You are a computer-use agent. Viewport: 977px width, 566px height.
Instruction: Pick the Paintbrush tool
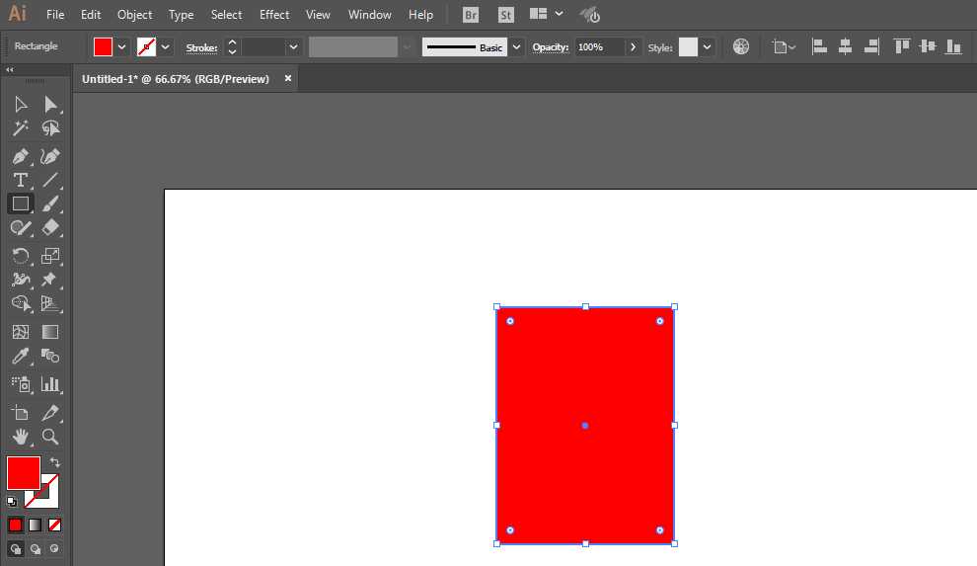point(50,203)
